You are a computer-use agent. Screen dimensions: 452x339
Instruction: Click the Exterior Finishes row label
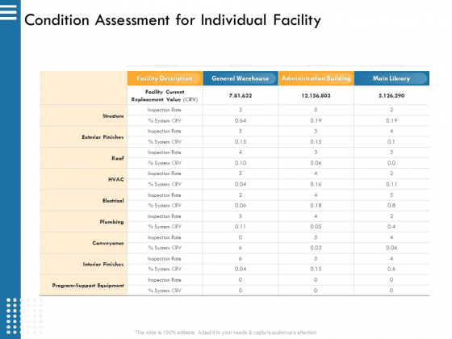[x=103, y=137]
